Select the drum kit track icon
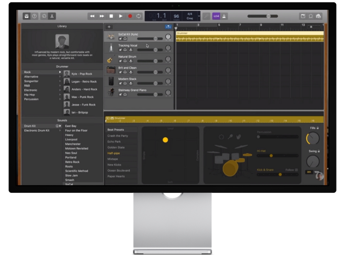 point(111,36)
